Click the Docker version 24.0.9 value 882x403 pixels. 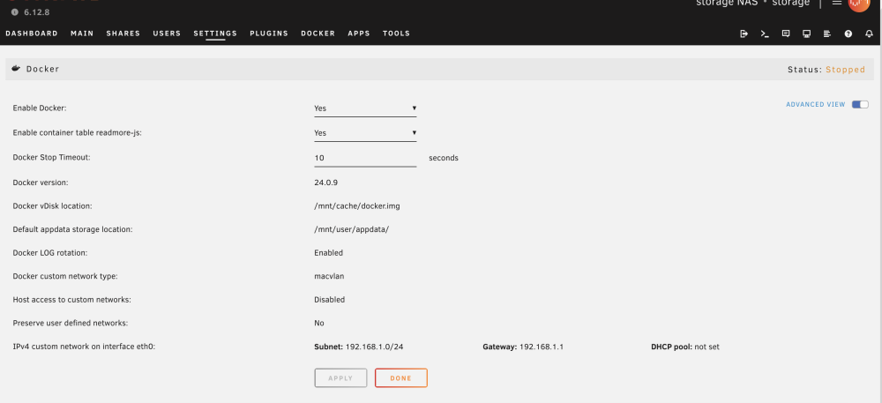coord(325,183)
